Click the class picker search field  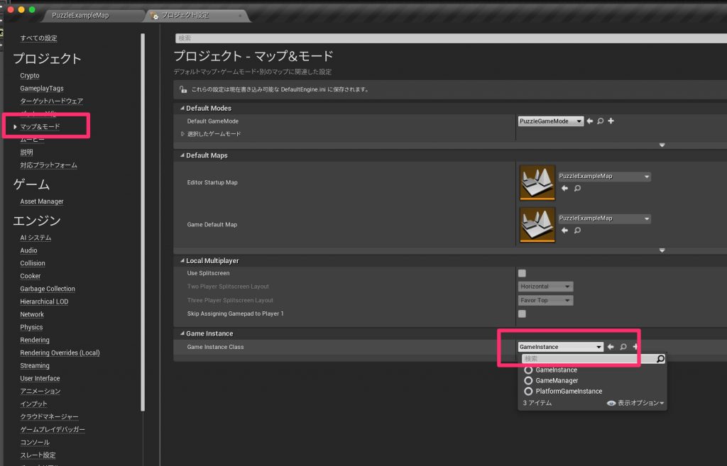(589, 359)
